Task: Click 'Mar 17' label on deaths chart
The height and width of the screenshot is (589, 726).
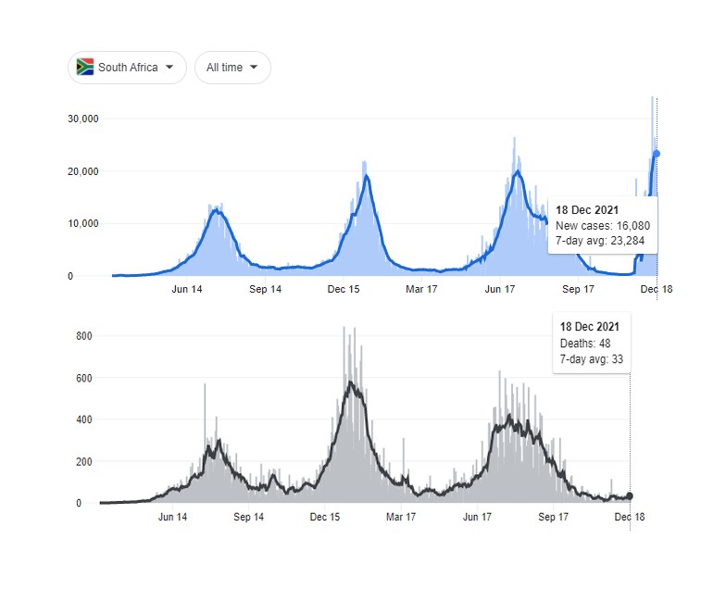Action: pyautogui.click(x=400, y=517)
